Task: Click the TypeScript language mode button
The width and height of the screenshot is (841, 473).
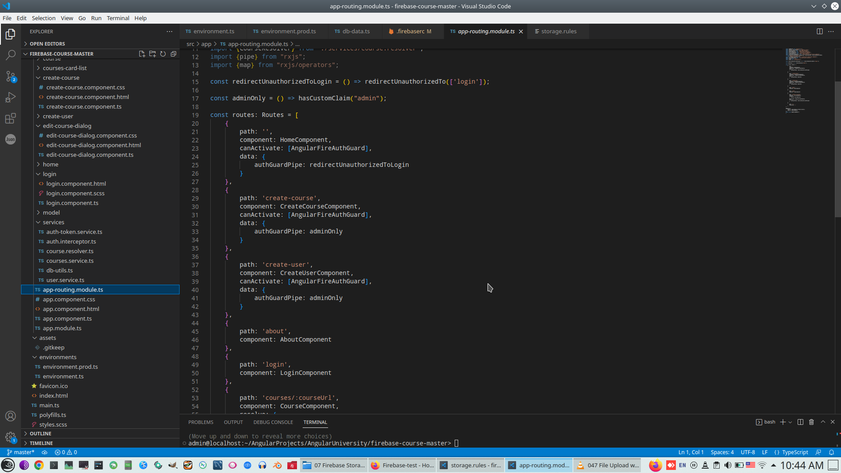Action: click(x=795, y=452)
